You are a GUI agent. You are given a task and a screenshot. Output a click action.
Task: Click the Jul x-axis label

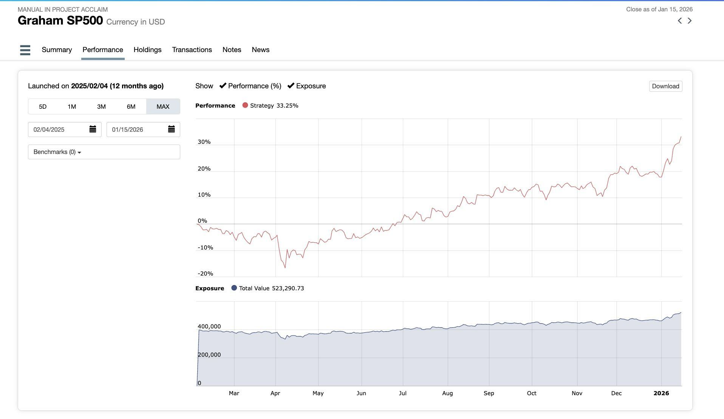point(402,393)
